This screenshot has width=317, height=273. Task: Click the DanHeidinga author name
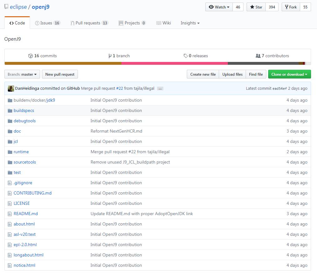27,88
